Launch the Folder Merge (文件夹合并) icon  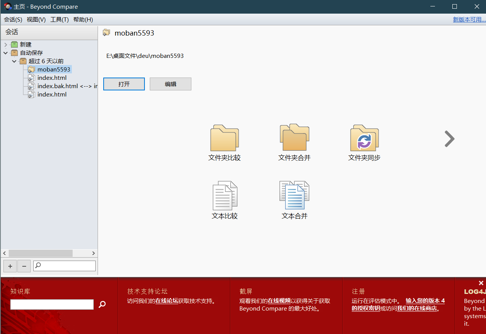295,137
